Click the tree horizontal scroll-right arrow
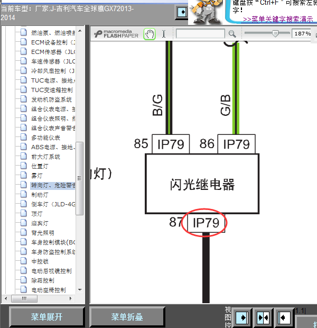 tap(71, 298)
